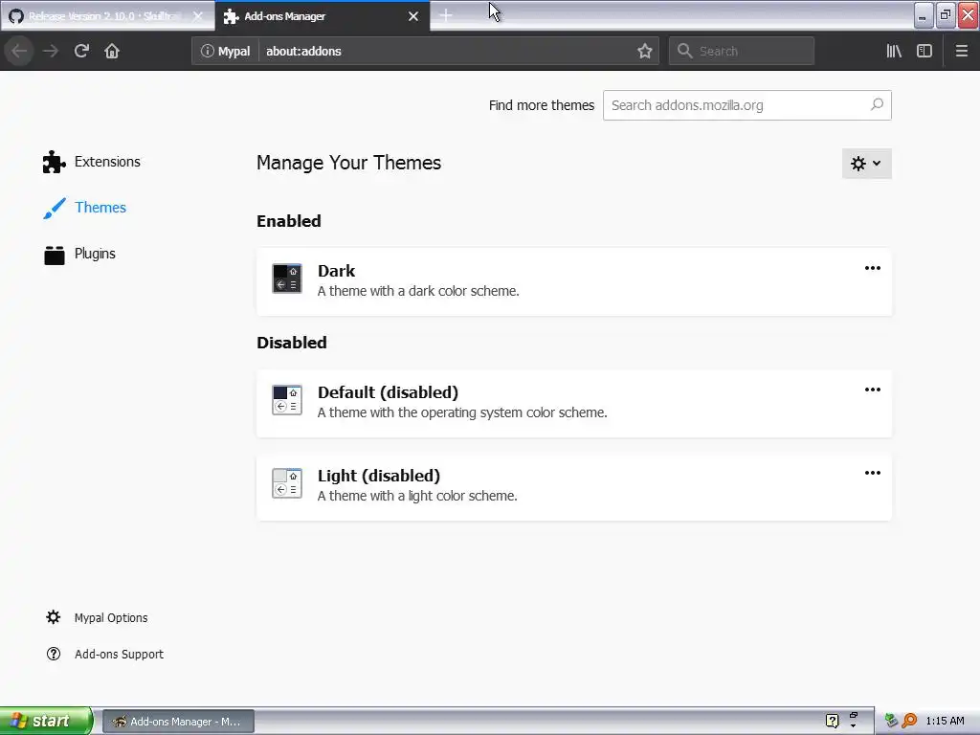Bookmark this page with the star
Image resolution: width=980 pixels, height=735 pixels.
click(644, 51)
